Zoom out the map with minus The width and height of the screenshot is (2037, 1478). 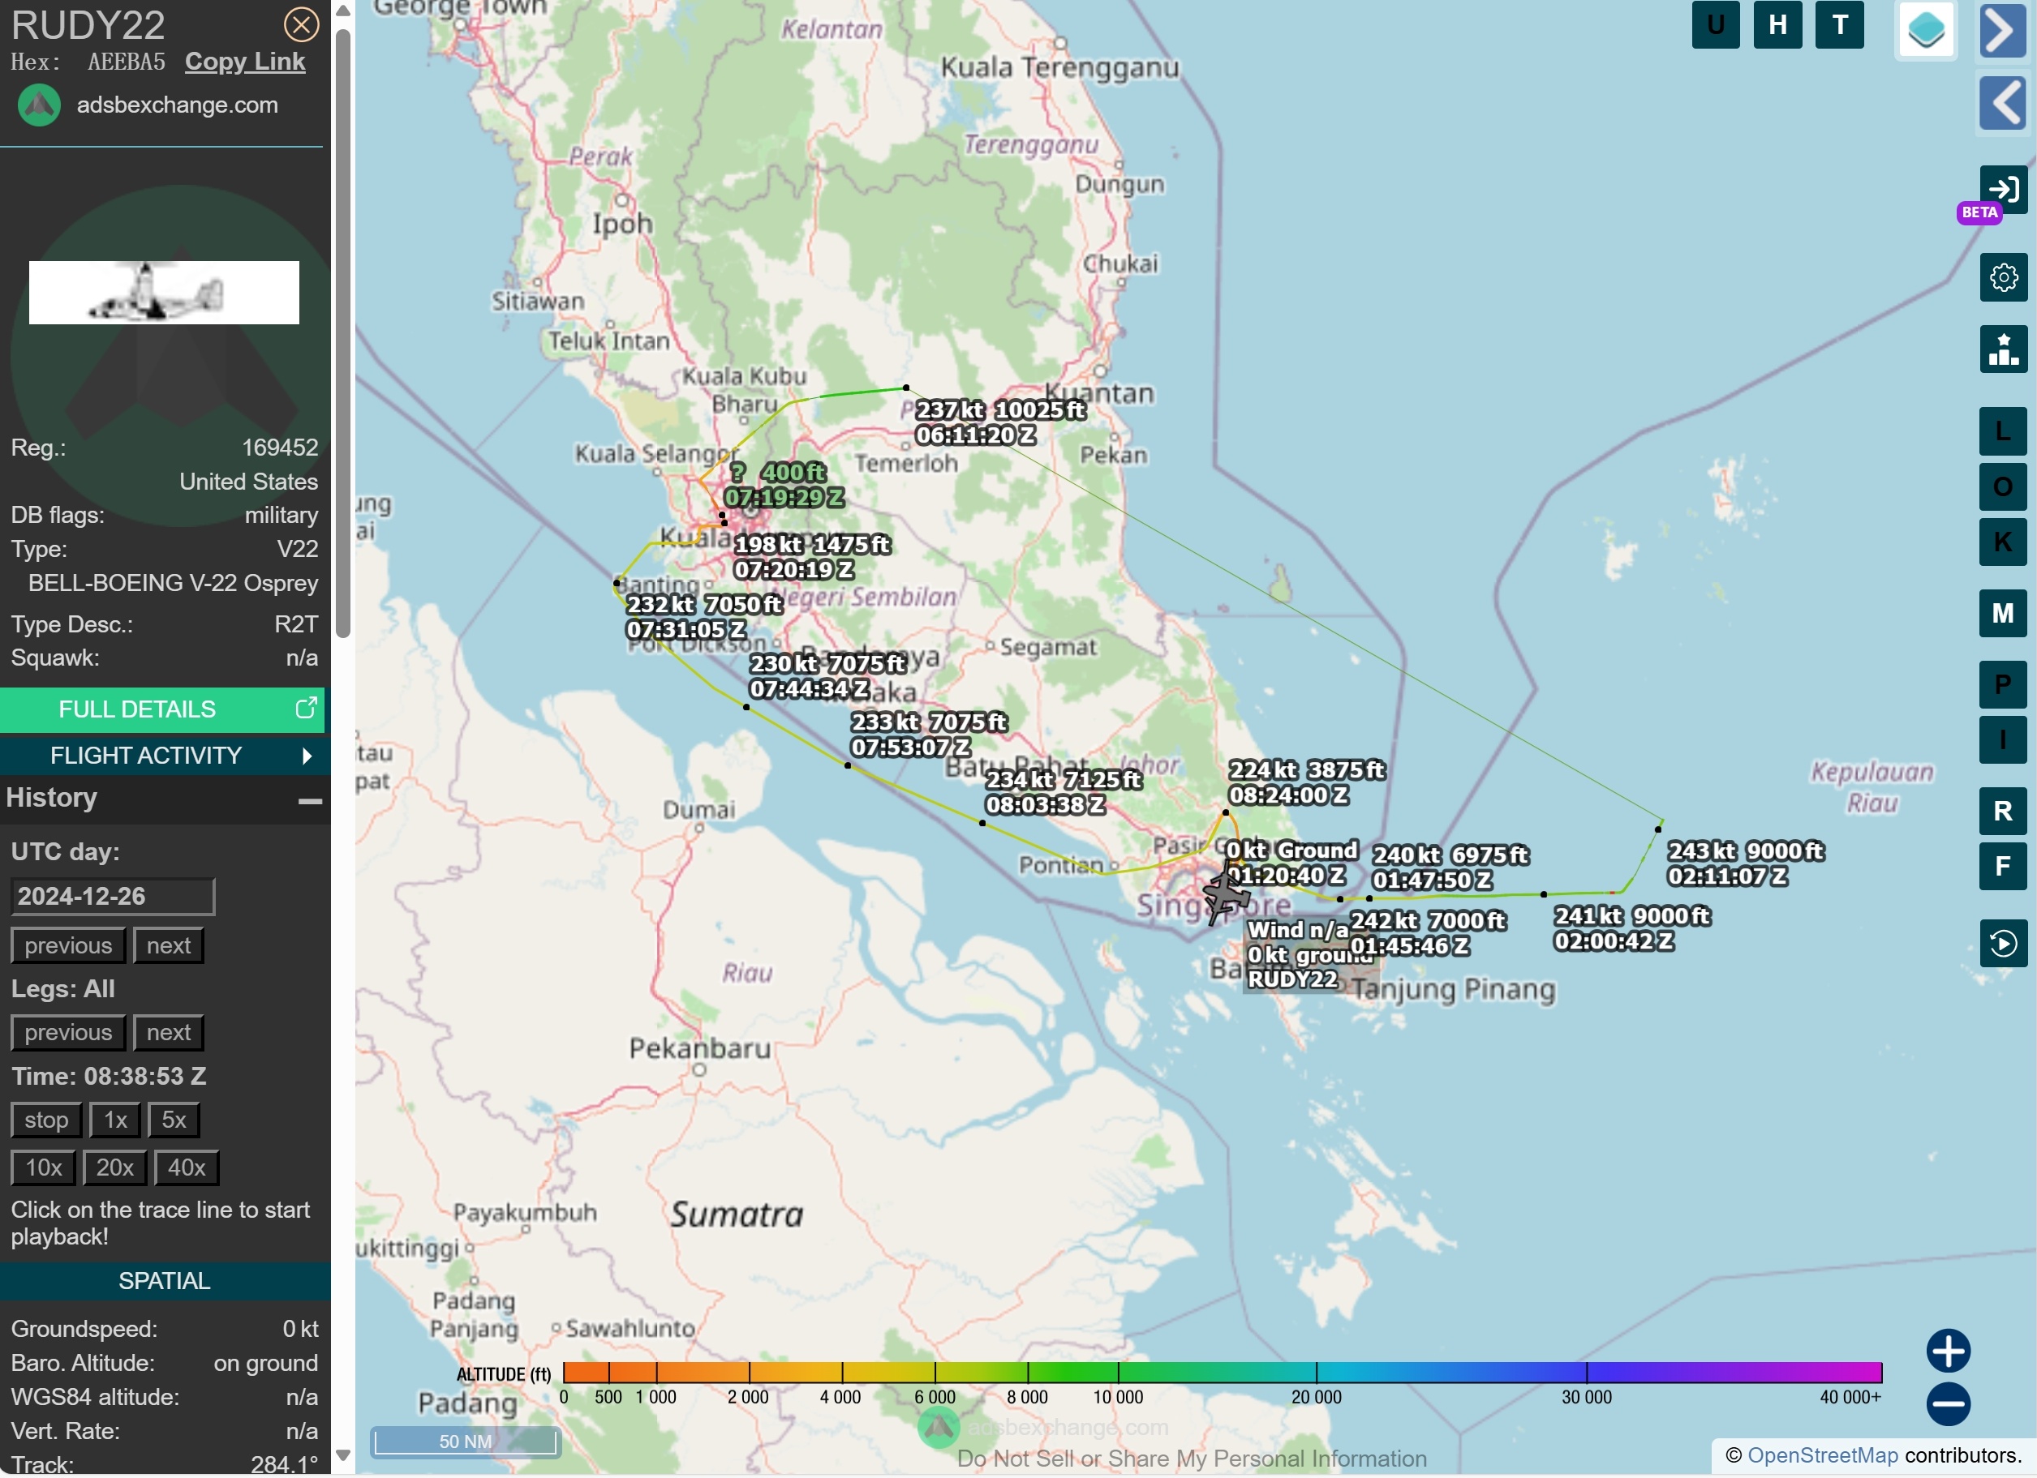coord(1948,1405)
